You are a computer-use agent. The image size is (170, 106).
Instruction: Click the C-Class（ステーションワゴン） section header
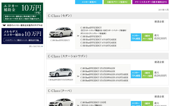tap(107, 56)
